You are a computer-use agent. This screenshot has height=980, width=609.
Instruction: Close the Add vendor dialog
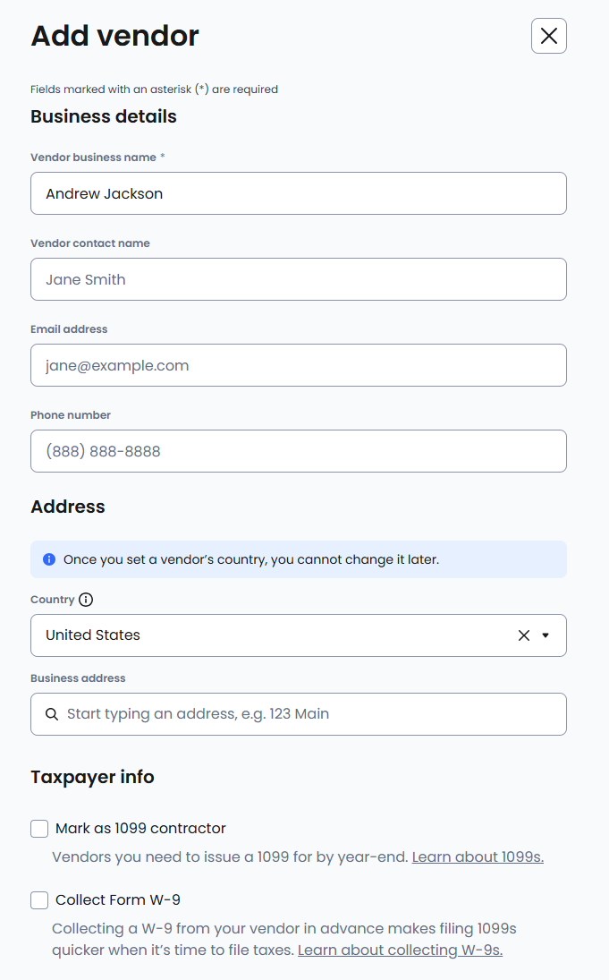point(548,36)
